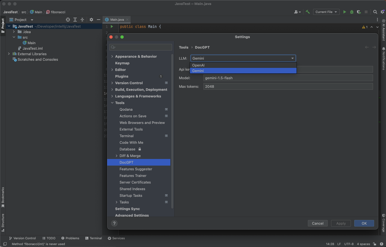Expand Appearance & Behavior settings

112,56
